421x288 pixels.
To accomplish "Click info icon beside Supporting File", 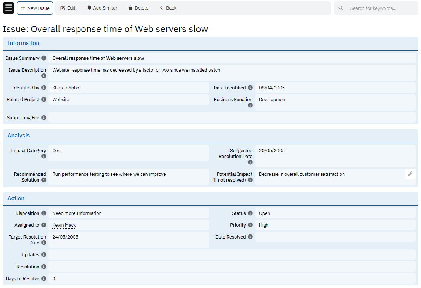I will tap(44, 118).
